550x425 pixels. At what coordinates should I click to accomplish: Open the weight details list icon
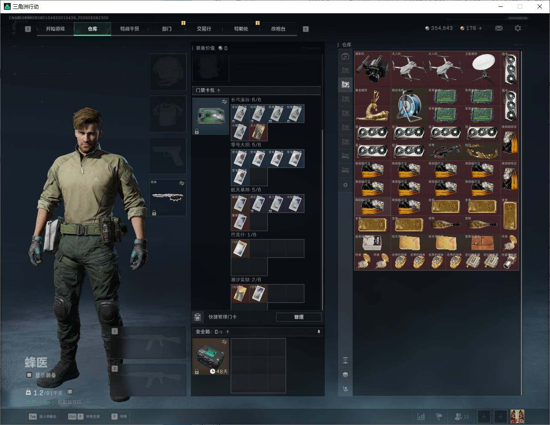point(70,392)
